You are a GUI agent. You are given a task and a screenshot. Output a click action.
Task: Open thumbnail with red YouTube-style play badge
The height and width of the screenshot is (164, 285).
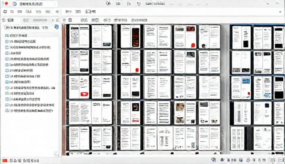pyautogui.click(x=79, y=87)
